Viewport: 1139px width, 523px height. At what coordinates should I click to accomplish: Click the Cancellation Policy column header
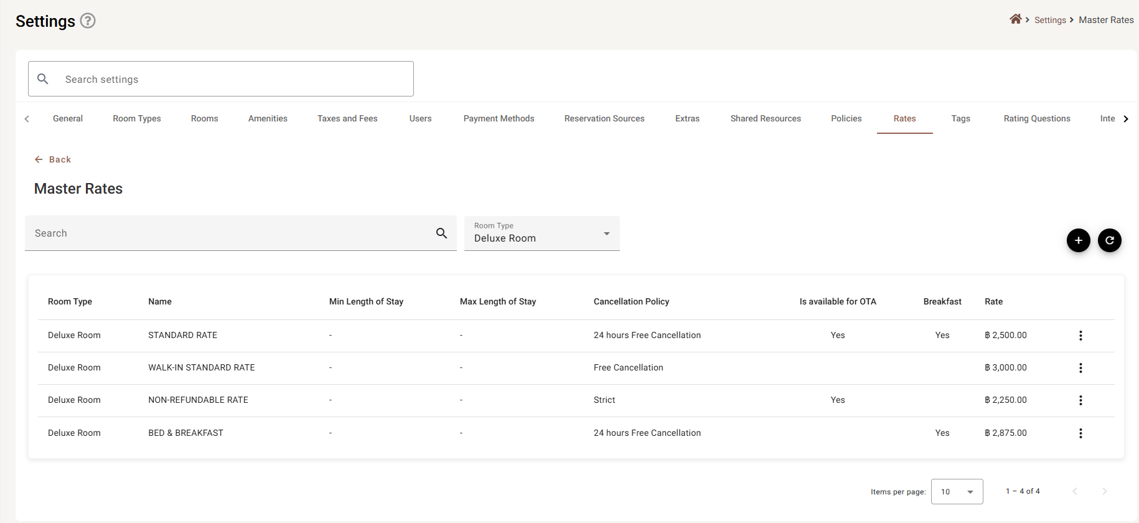tap(631, 301)
